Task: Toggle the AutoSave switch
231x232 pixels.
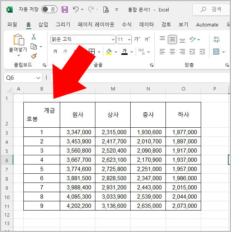Action: [x=49, y=10]
